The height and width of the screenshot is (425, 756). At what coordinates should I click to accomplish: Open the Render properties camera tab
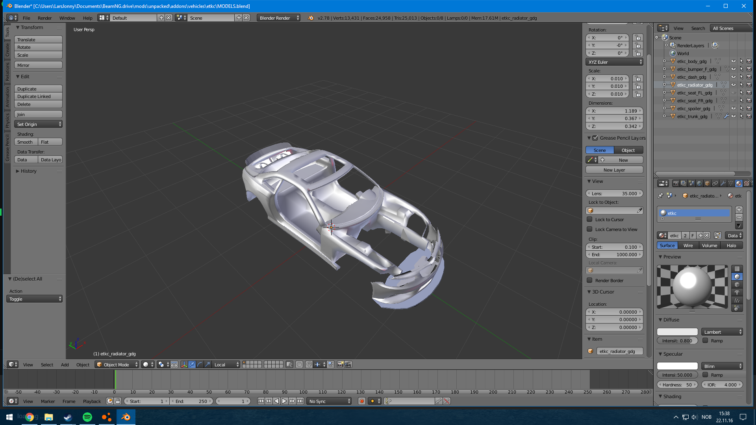tap(676, 183)
